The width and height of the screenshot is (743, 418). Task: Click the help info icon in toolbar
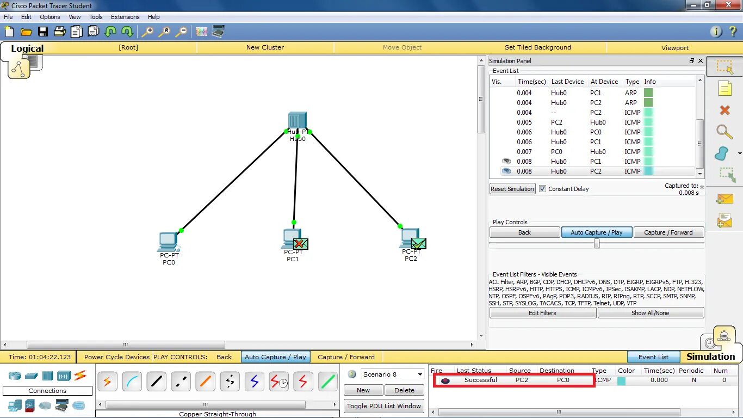tap(716, 32)
